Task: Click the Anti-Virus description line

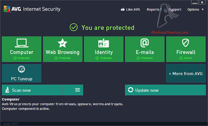Action: coord(62,104)
